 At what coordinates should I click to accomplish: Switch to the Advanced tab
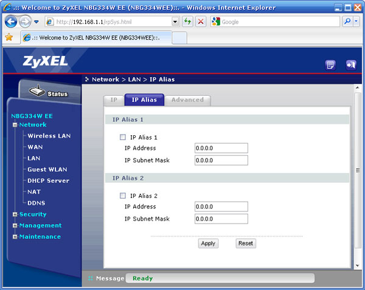pos(187,100)
